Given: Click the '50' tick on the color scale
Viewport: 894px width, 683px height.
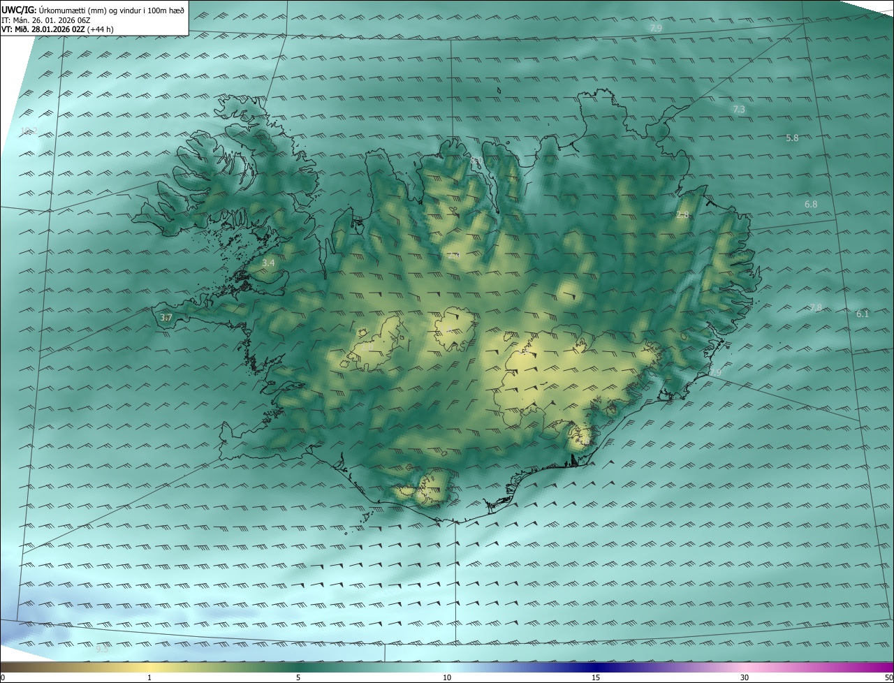Looking at the screenshot, I should coord(888,677).
